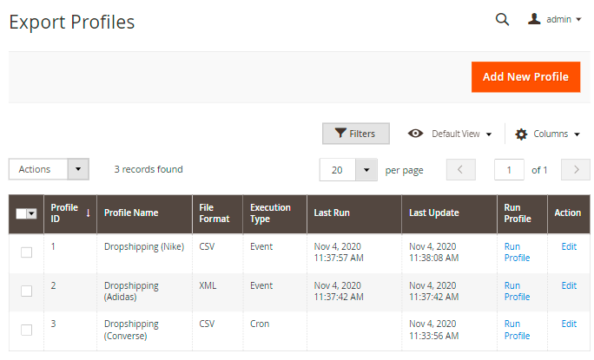Click the Add New Profile button
The image size is (594, 360).
pyautogui.click(x=525, y=76)
